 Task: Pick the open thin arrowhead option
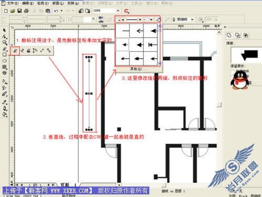(x=137, y=31)
